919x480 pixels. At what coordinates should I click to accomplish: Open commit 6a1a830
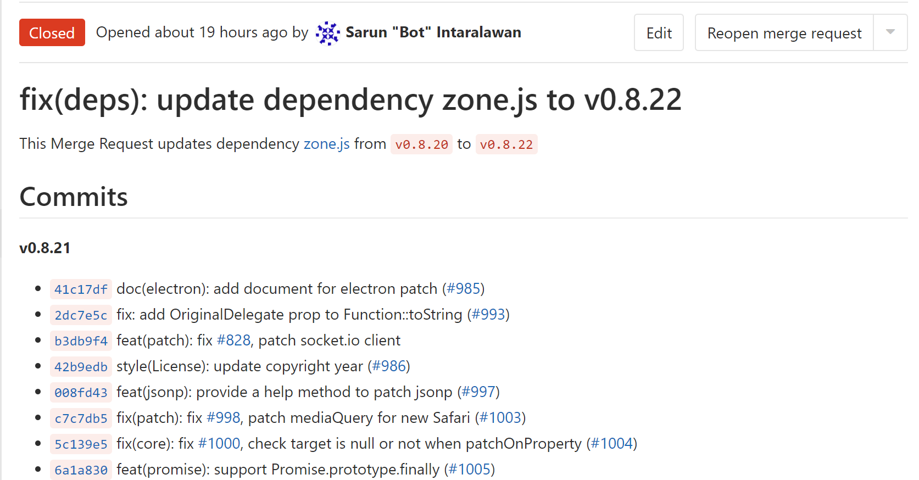[81, 470]
